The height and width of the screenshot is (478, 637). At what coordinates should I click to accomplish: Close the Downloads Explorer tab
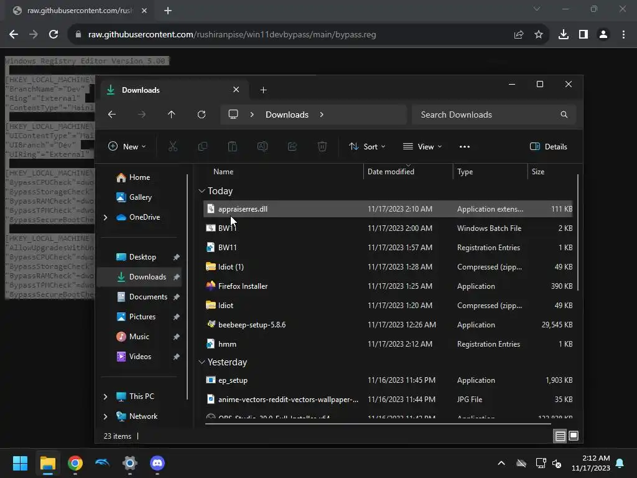236,90
